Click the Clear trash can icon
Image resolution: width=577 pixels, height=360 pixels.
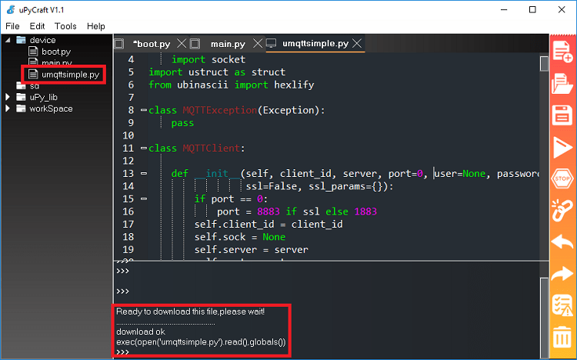pos(562,336)
